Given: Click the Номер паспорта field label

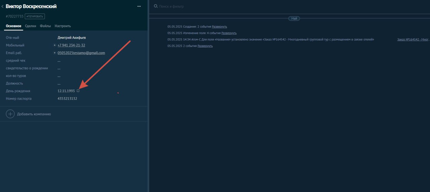Looking at the screenshot, I should click(x=19, y=99).
